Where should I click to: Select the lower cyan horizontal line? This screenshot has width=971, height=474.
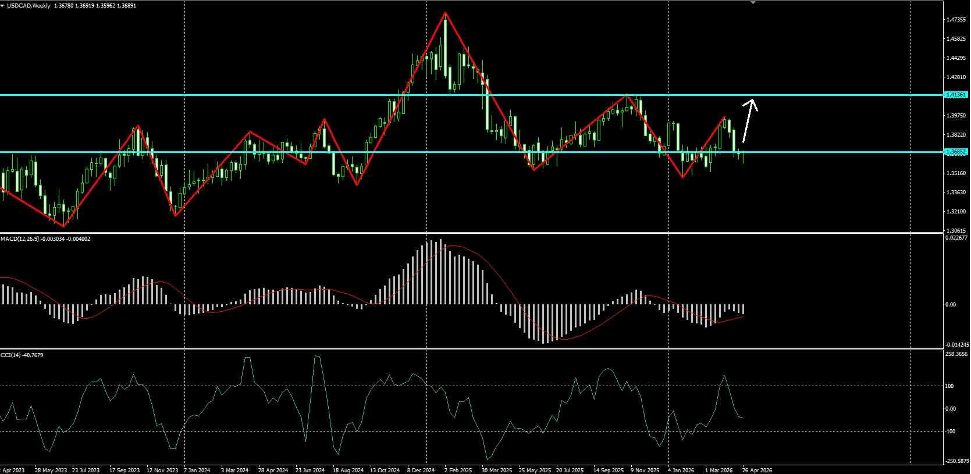tap(471, 152)
